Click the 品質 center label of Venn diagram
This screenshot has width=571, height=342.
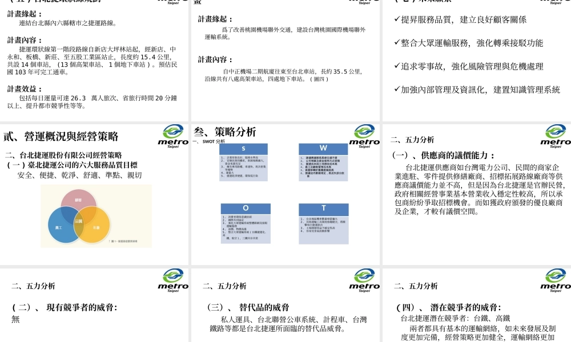click(x=78, y=221)
